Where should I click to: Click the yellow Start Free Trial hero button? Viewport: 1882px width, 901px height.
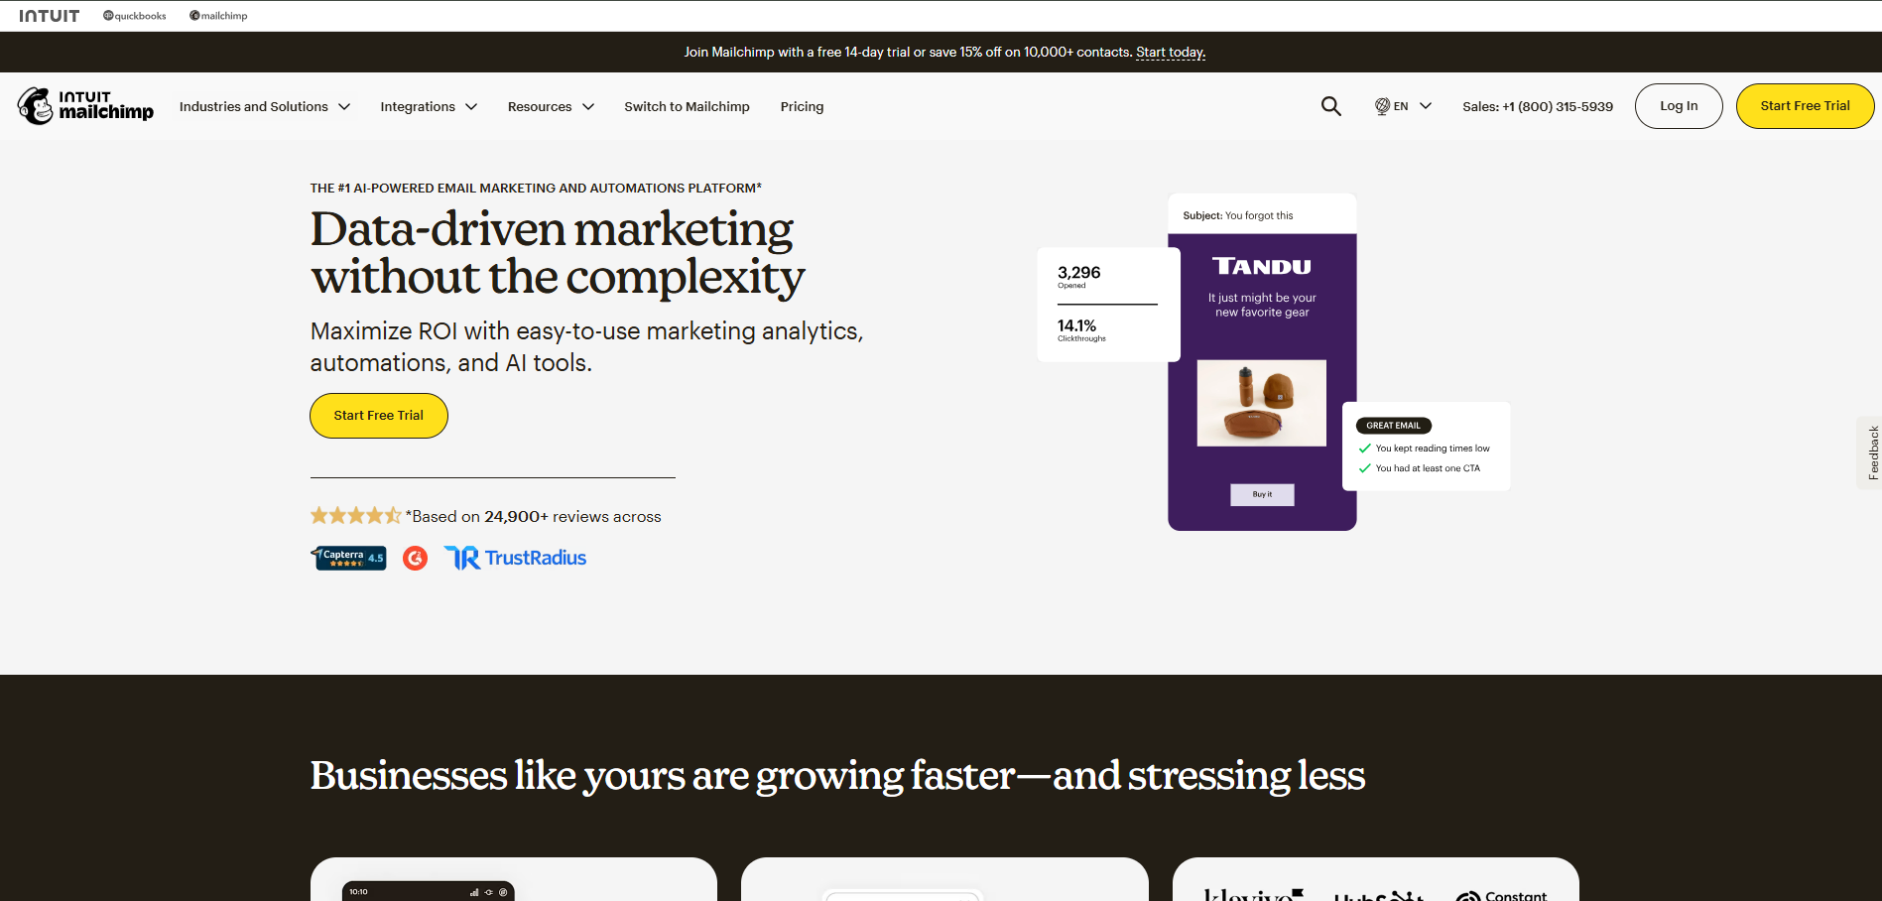[x=378, y=415]
